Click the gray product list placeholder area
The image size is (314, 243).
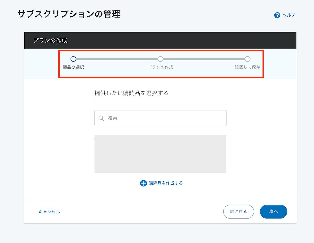(160, 154)
